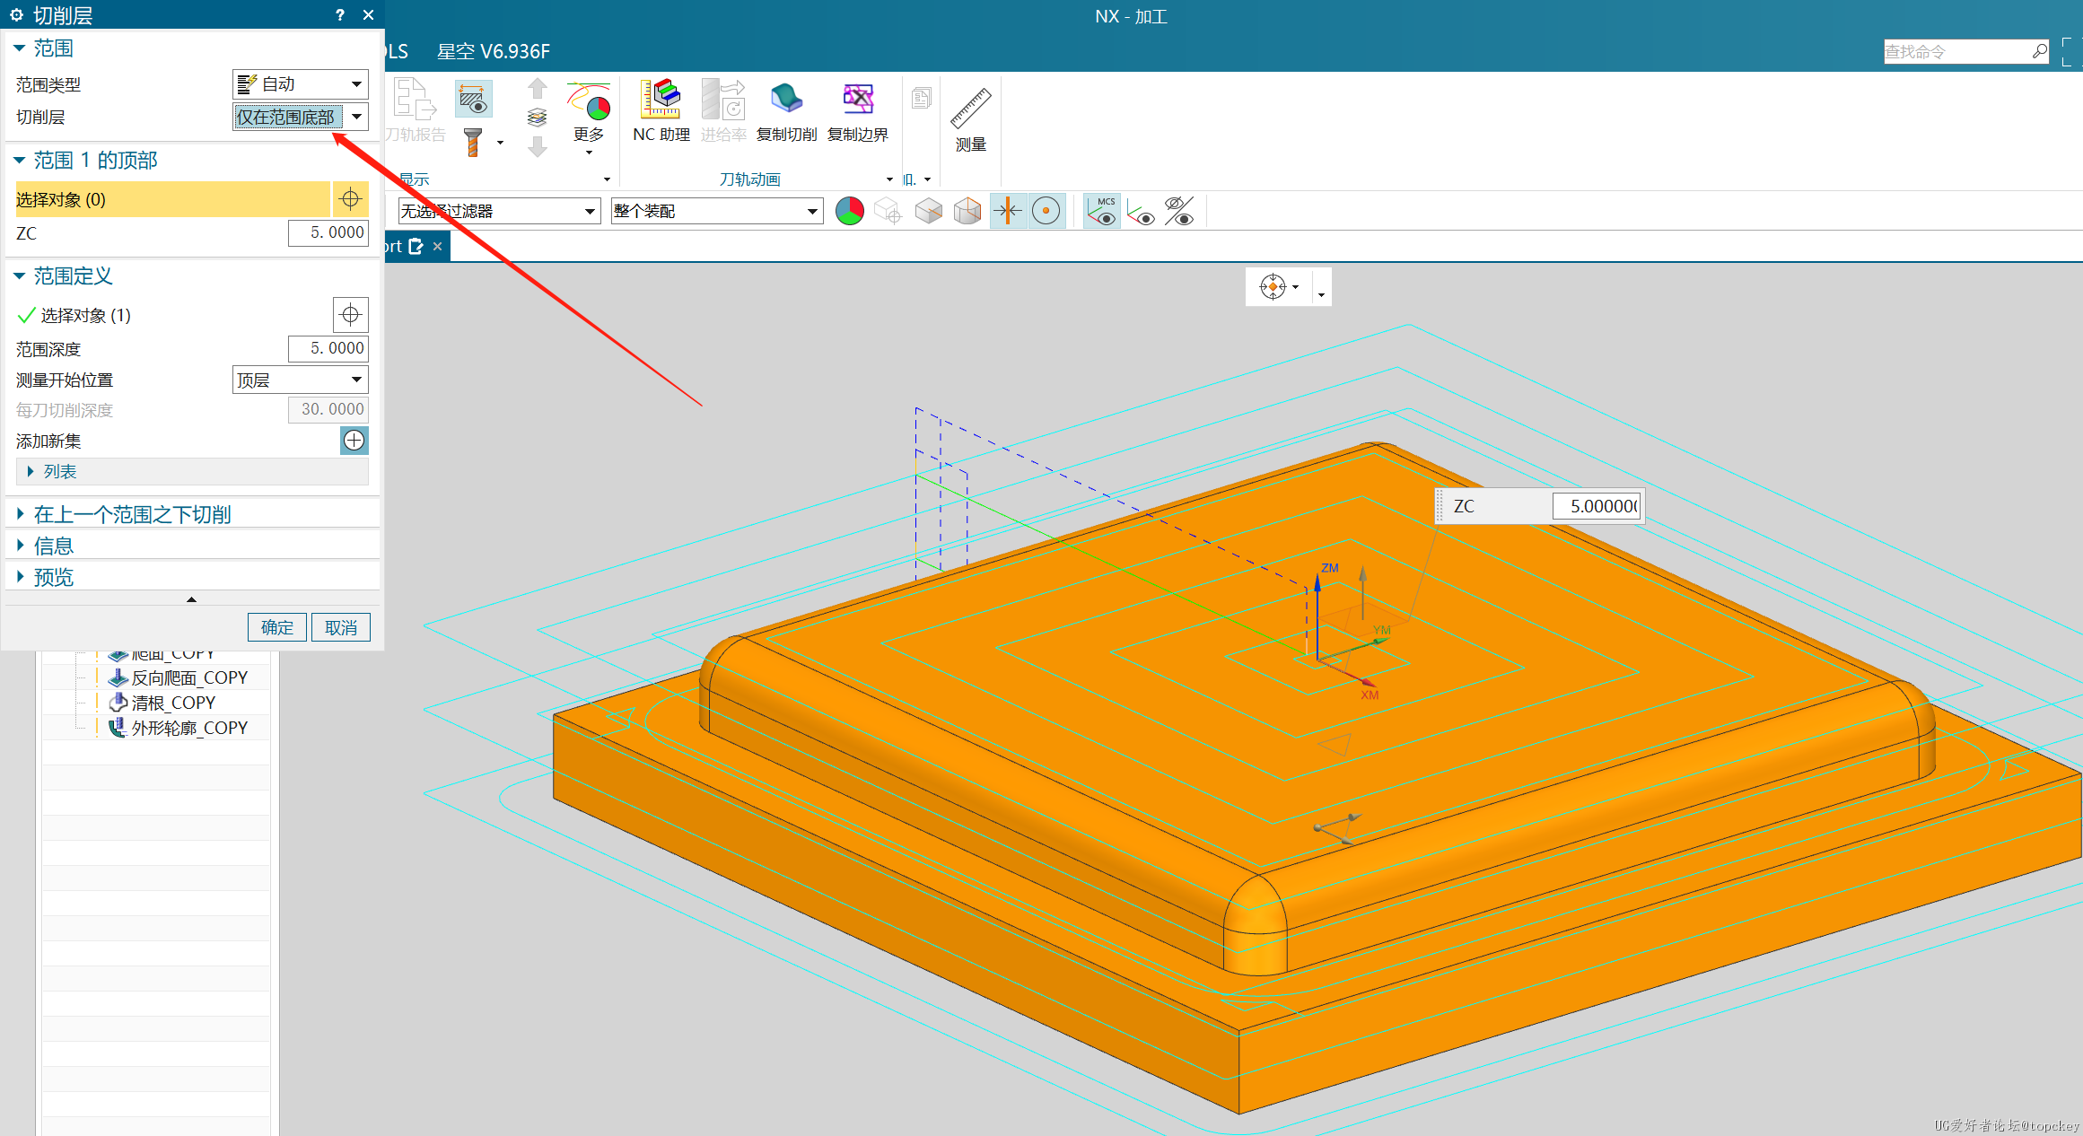
Task: Select the highlighted 选择对象 (0) row
Action: click(172, 199)
